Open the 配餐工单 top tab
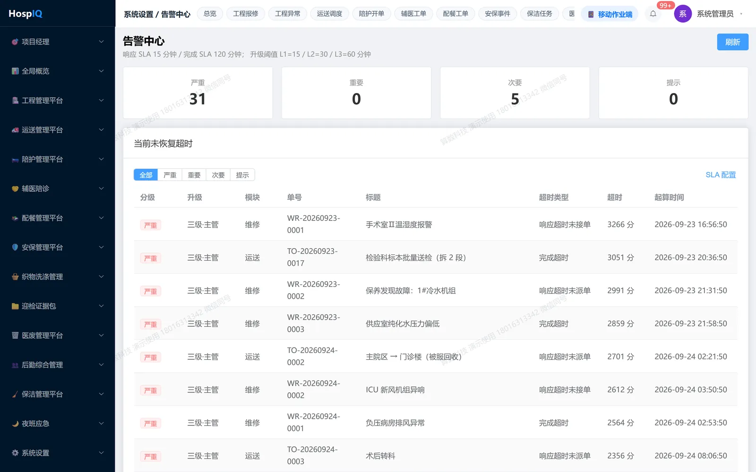 click(x=456, y=14)
